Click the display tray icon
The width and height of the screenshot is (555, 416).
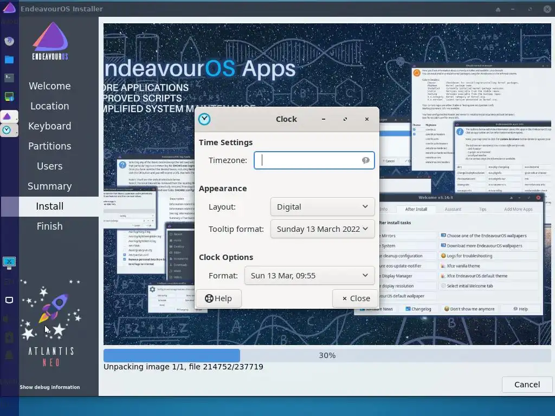pos(9,300)
